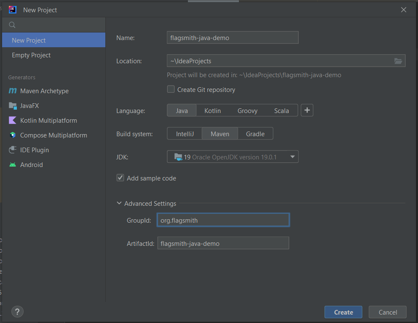This screenshot has width=418, height=323.
Task: Open the JDK version dropdown
Action: [292, 156]
